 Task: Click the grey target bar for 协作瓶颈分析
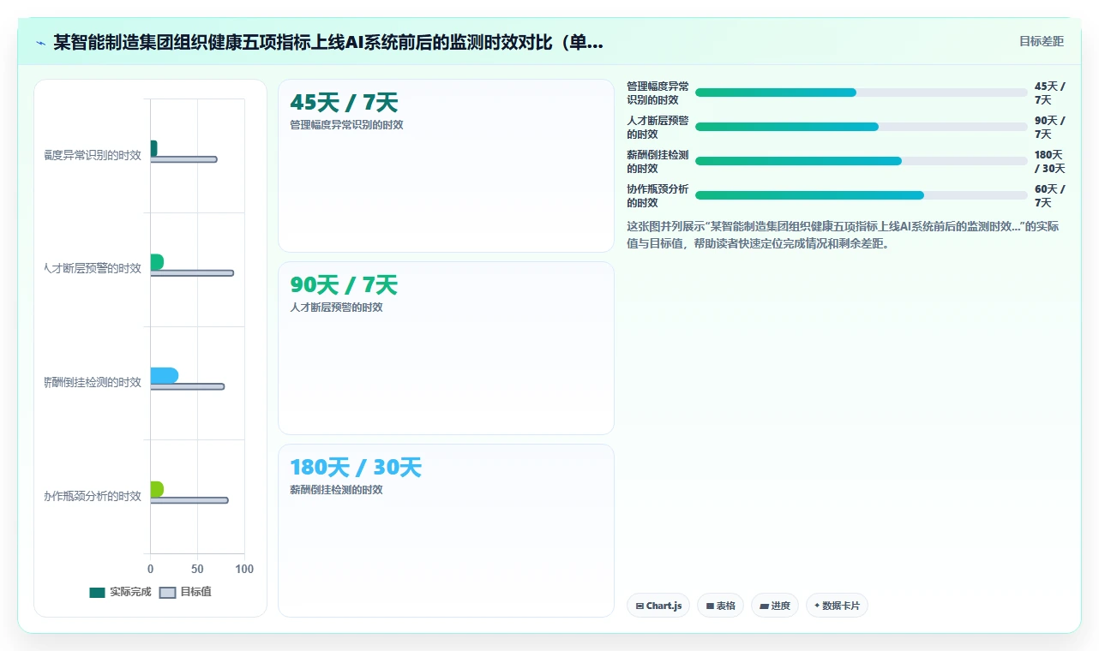(x=189, y=500)
